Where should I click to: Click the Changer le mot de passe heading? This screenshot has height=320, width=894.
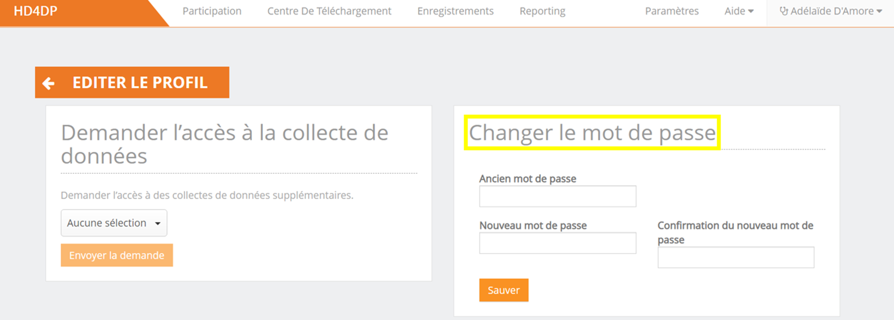pyautogui.click(x=592, y=133)
